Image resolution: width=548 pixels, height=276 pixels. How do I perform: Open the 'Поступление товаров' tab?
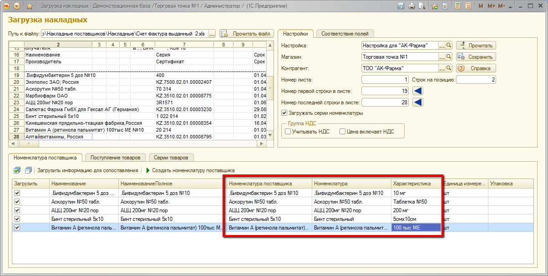point(116,158)
